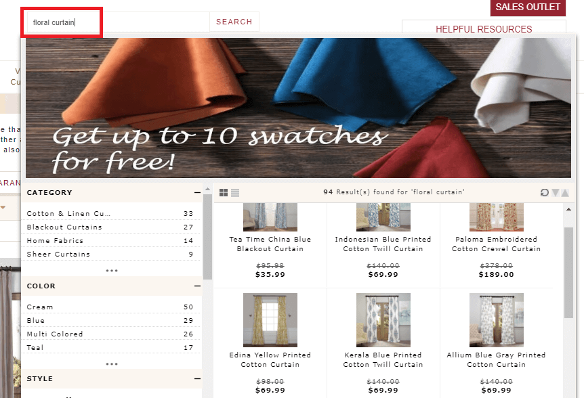The width and height of the screenshot is (584, 398).
Task: Collapse the Category filter section
Action: (x=197, y=193)
